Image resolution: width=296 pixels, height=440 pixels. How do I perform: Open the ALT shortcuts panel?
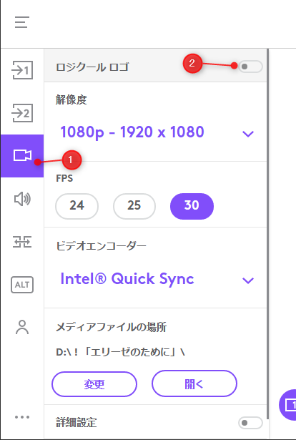[22, 285]
